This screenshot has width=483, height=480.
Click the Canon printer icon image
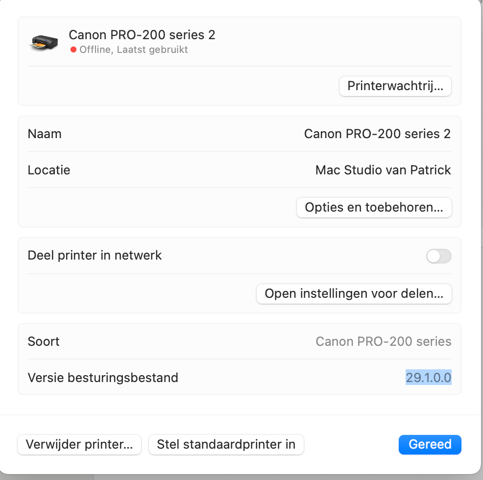pyautogui.click(x=44, y=42)
